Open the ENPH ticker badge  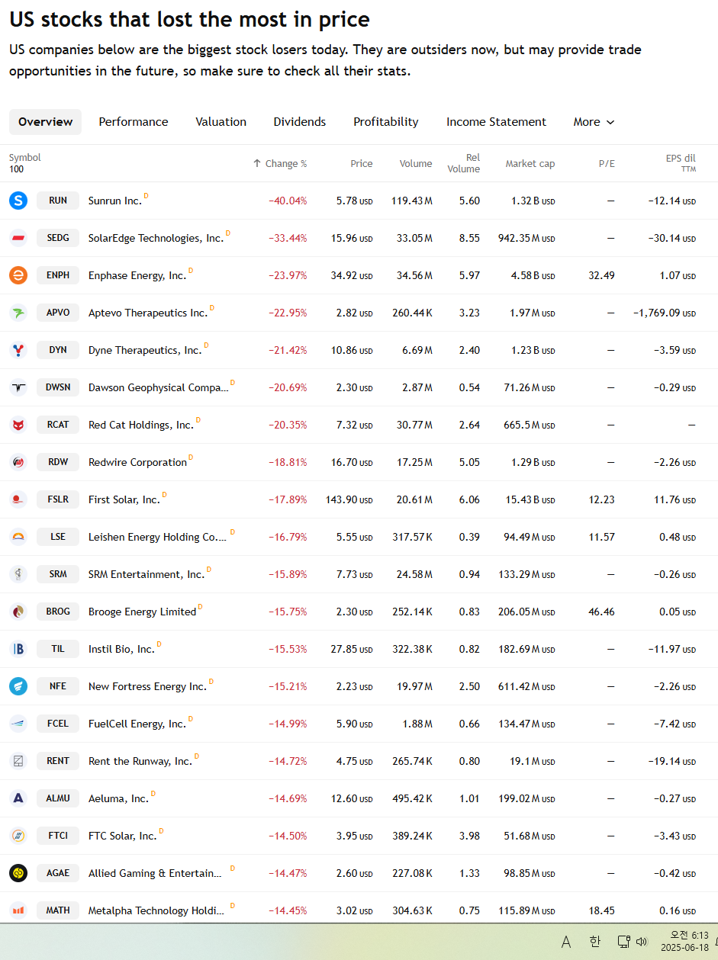(x=58, y=275)
